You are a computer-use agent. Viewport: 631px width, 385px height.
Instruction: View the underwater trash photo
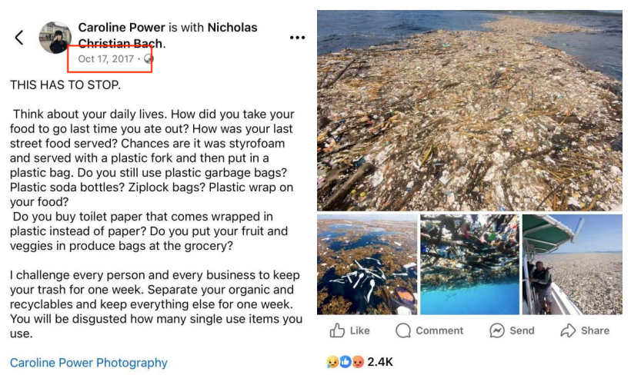469,264
